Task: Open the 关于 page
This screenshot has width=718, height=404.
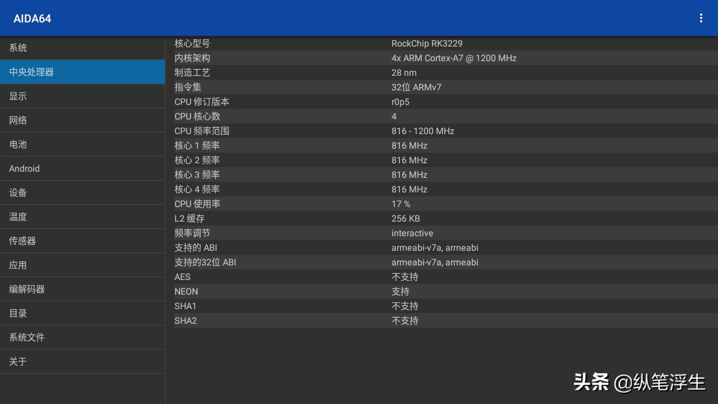Action: point(82,361)
